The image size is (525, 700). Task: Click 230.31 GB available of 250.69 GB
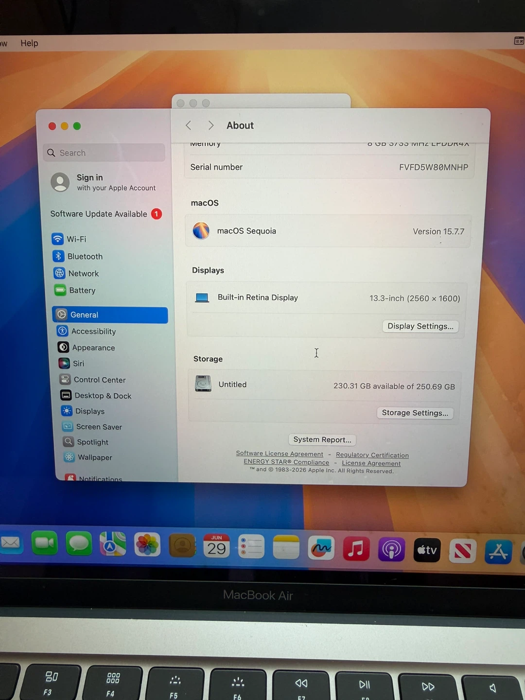coord(394,386)
